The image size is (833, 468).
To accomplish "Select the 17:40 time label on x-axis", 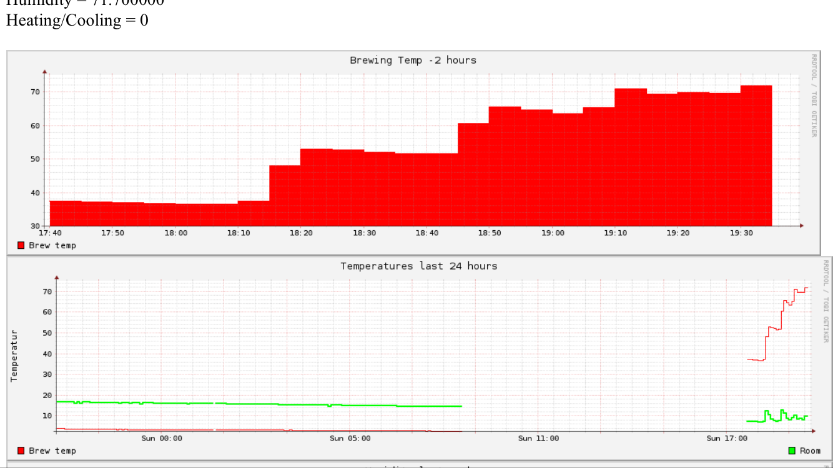I will pos(49,233).
